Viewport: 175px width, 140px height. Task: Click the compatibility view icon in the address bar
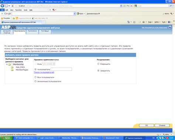click(x=124, y=6)
